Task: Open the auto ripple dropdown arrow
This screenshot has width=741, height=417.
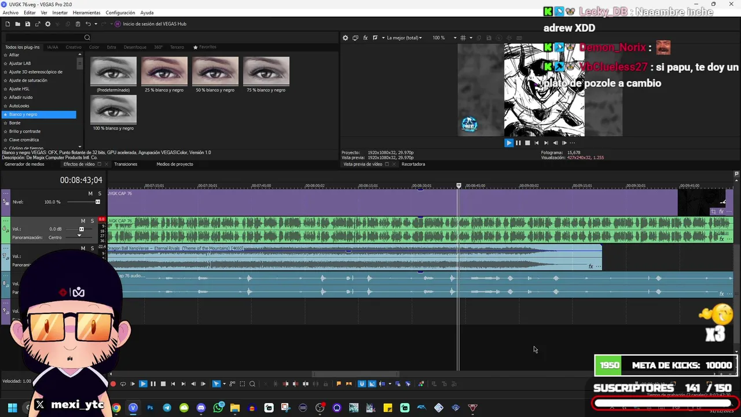Action: coord(389,383)
